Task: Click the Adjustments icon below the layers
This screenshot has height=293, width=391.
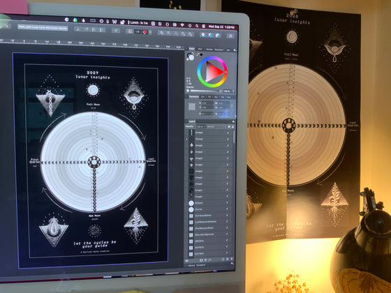Action: click(205, 260)
